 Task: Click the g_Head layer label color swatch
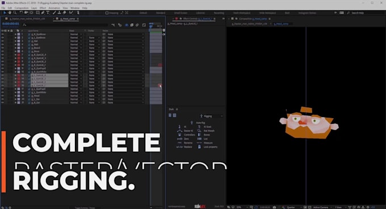click(19, 96)
